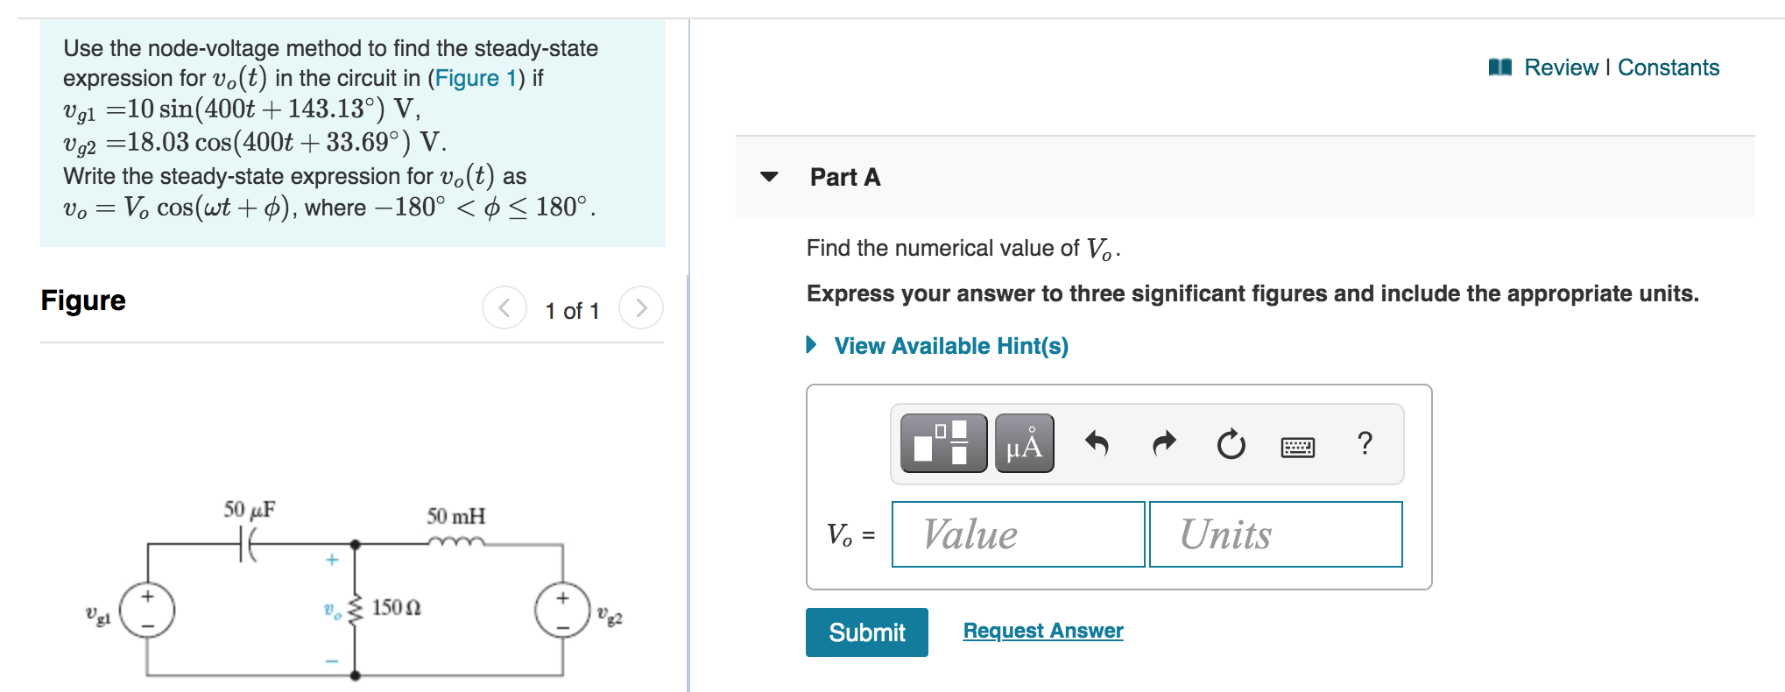Open the Constants reference
1785x692 pixels.
tap(1669, 67)
